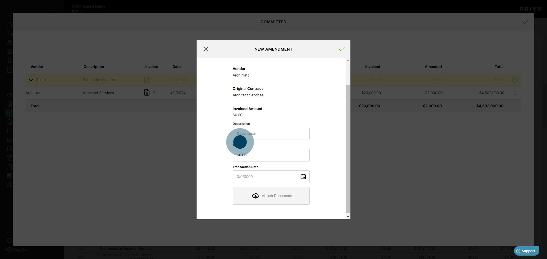Click the dialog scroll up arrow
This screenshot has width=547, height=259.
(348, 61)
